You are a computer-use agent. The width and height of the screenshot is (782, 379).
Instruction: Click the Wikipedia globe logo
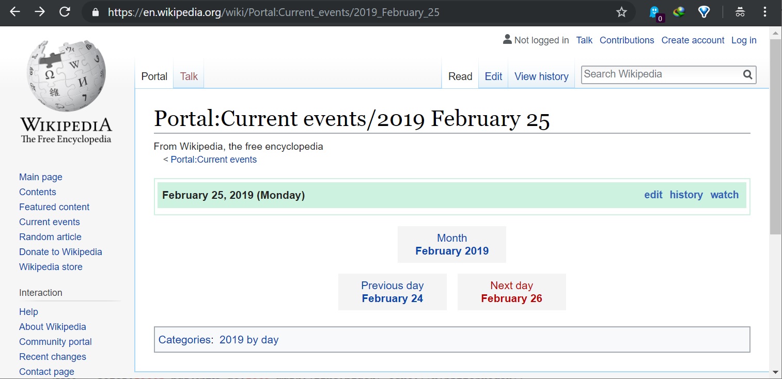[66, 75]
